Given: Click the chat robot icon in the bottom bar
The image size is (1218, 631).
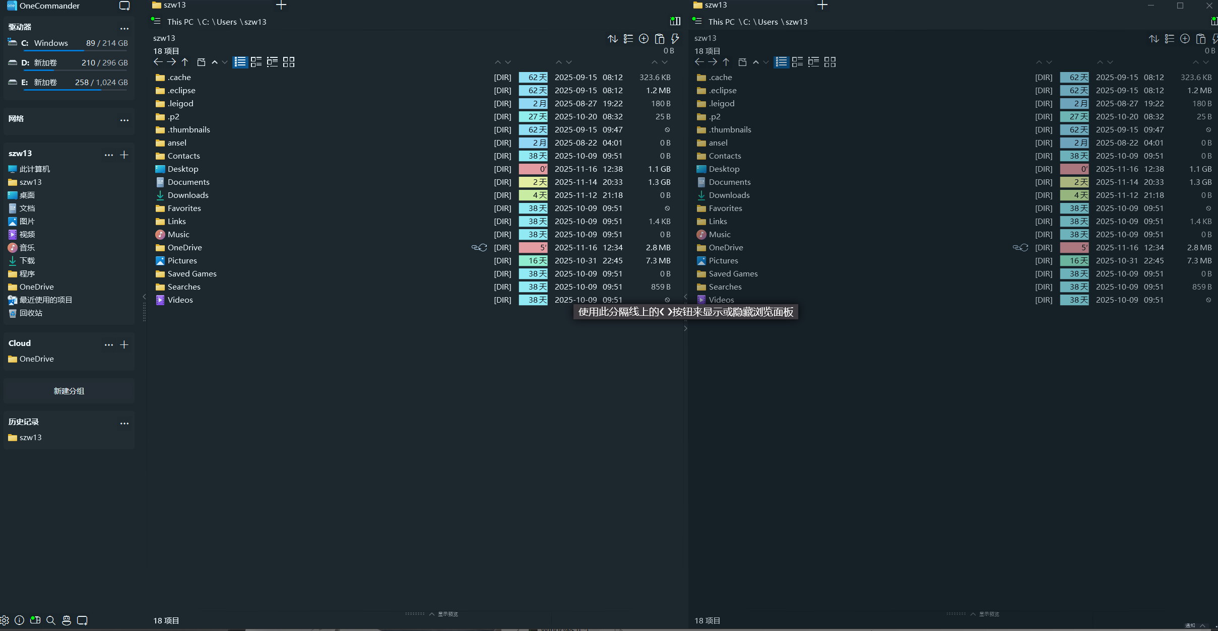Looking at the screenshot, I should (66, 620).
